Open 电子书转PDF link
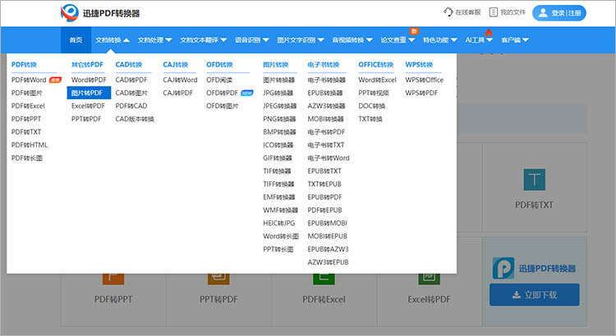Image resolution: width=616 pixels, height=336 pixels. (326, 132)
